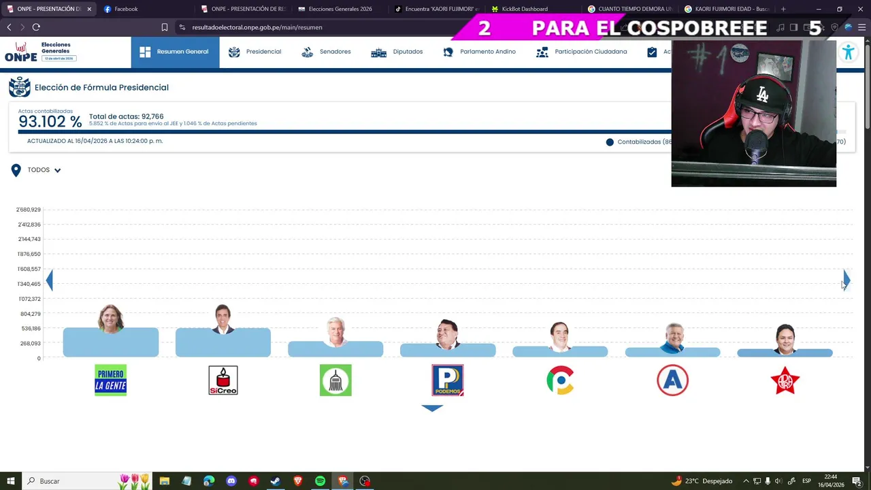Image resolution: width=871 pixels, height=490 pixels.
Task: Open Discord from taskbar
Action: pos(231,481)
